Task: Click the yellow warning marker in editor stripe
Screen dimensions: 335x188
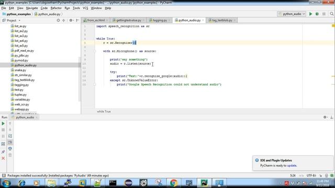Action: (333, 26)
